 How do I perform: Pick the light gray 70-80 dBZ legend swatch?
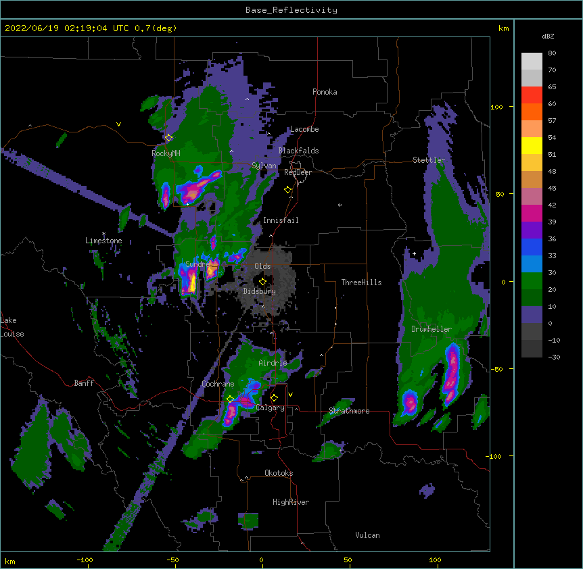pos(532,61)
